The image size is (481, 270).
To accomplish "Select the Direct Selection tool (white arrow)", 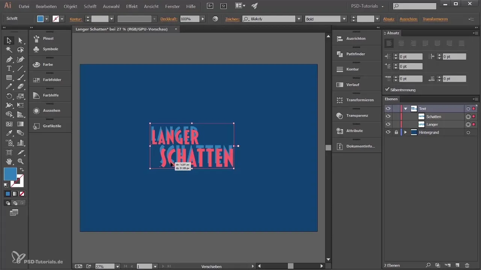I will [x=21, y=40].
